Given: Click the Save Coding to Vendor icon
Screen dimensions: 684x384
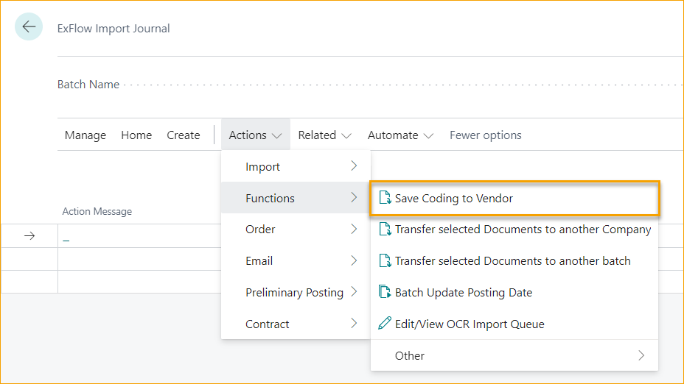Looking at the screenshot, I should [x=385, y=198].
